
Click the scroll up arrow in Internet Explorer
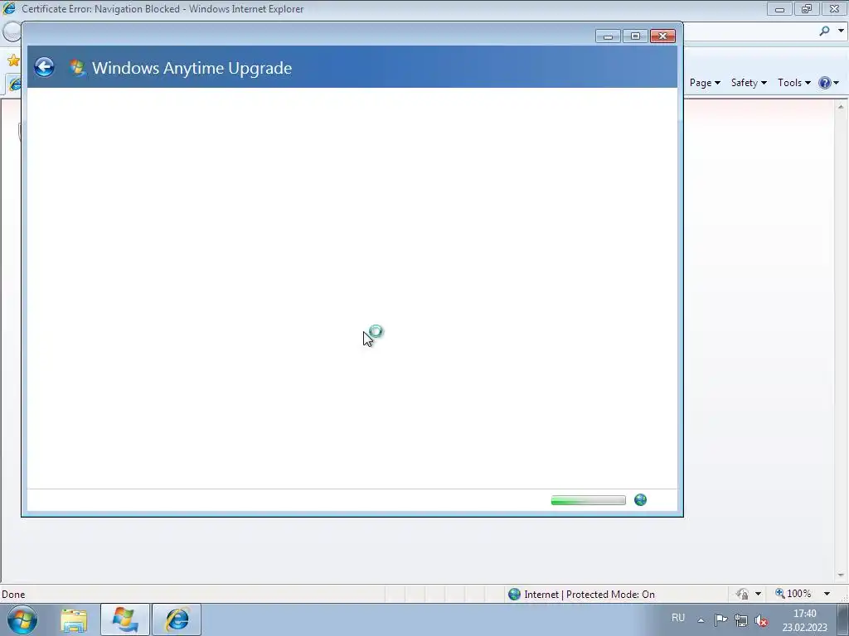(841, 107)
